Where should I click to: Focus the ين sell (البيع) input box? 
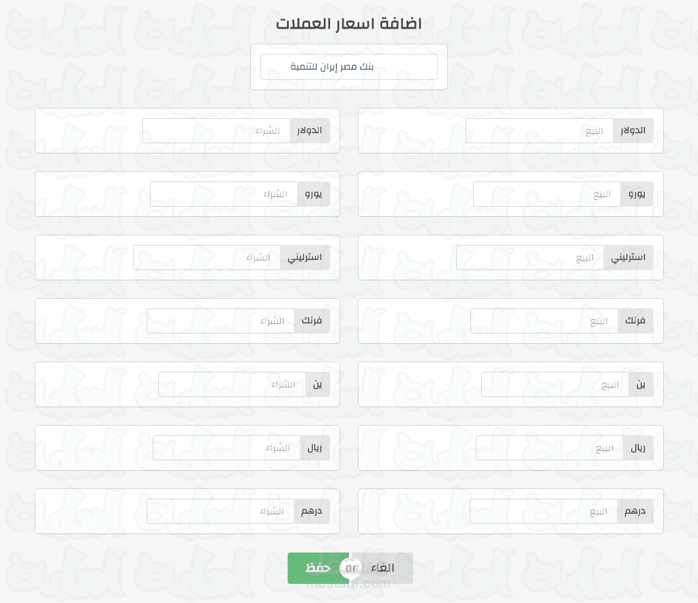555,385
